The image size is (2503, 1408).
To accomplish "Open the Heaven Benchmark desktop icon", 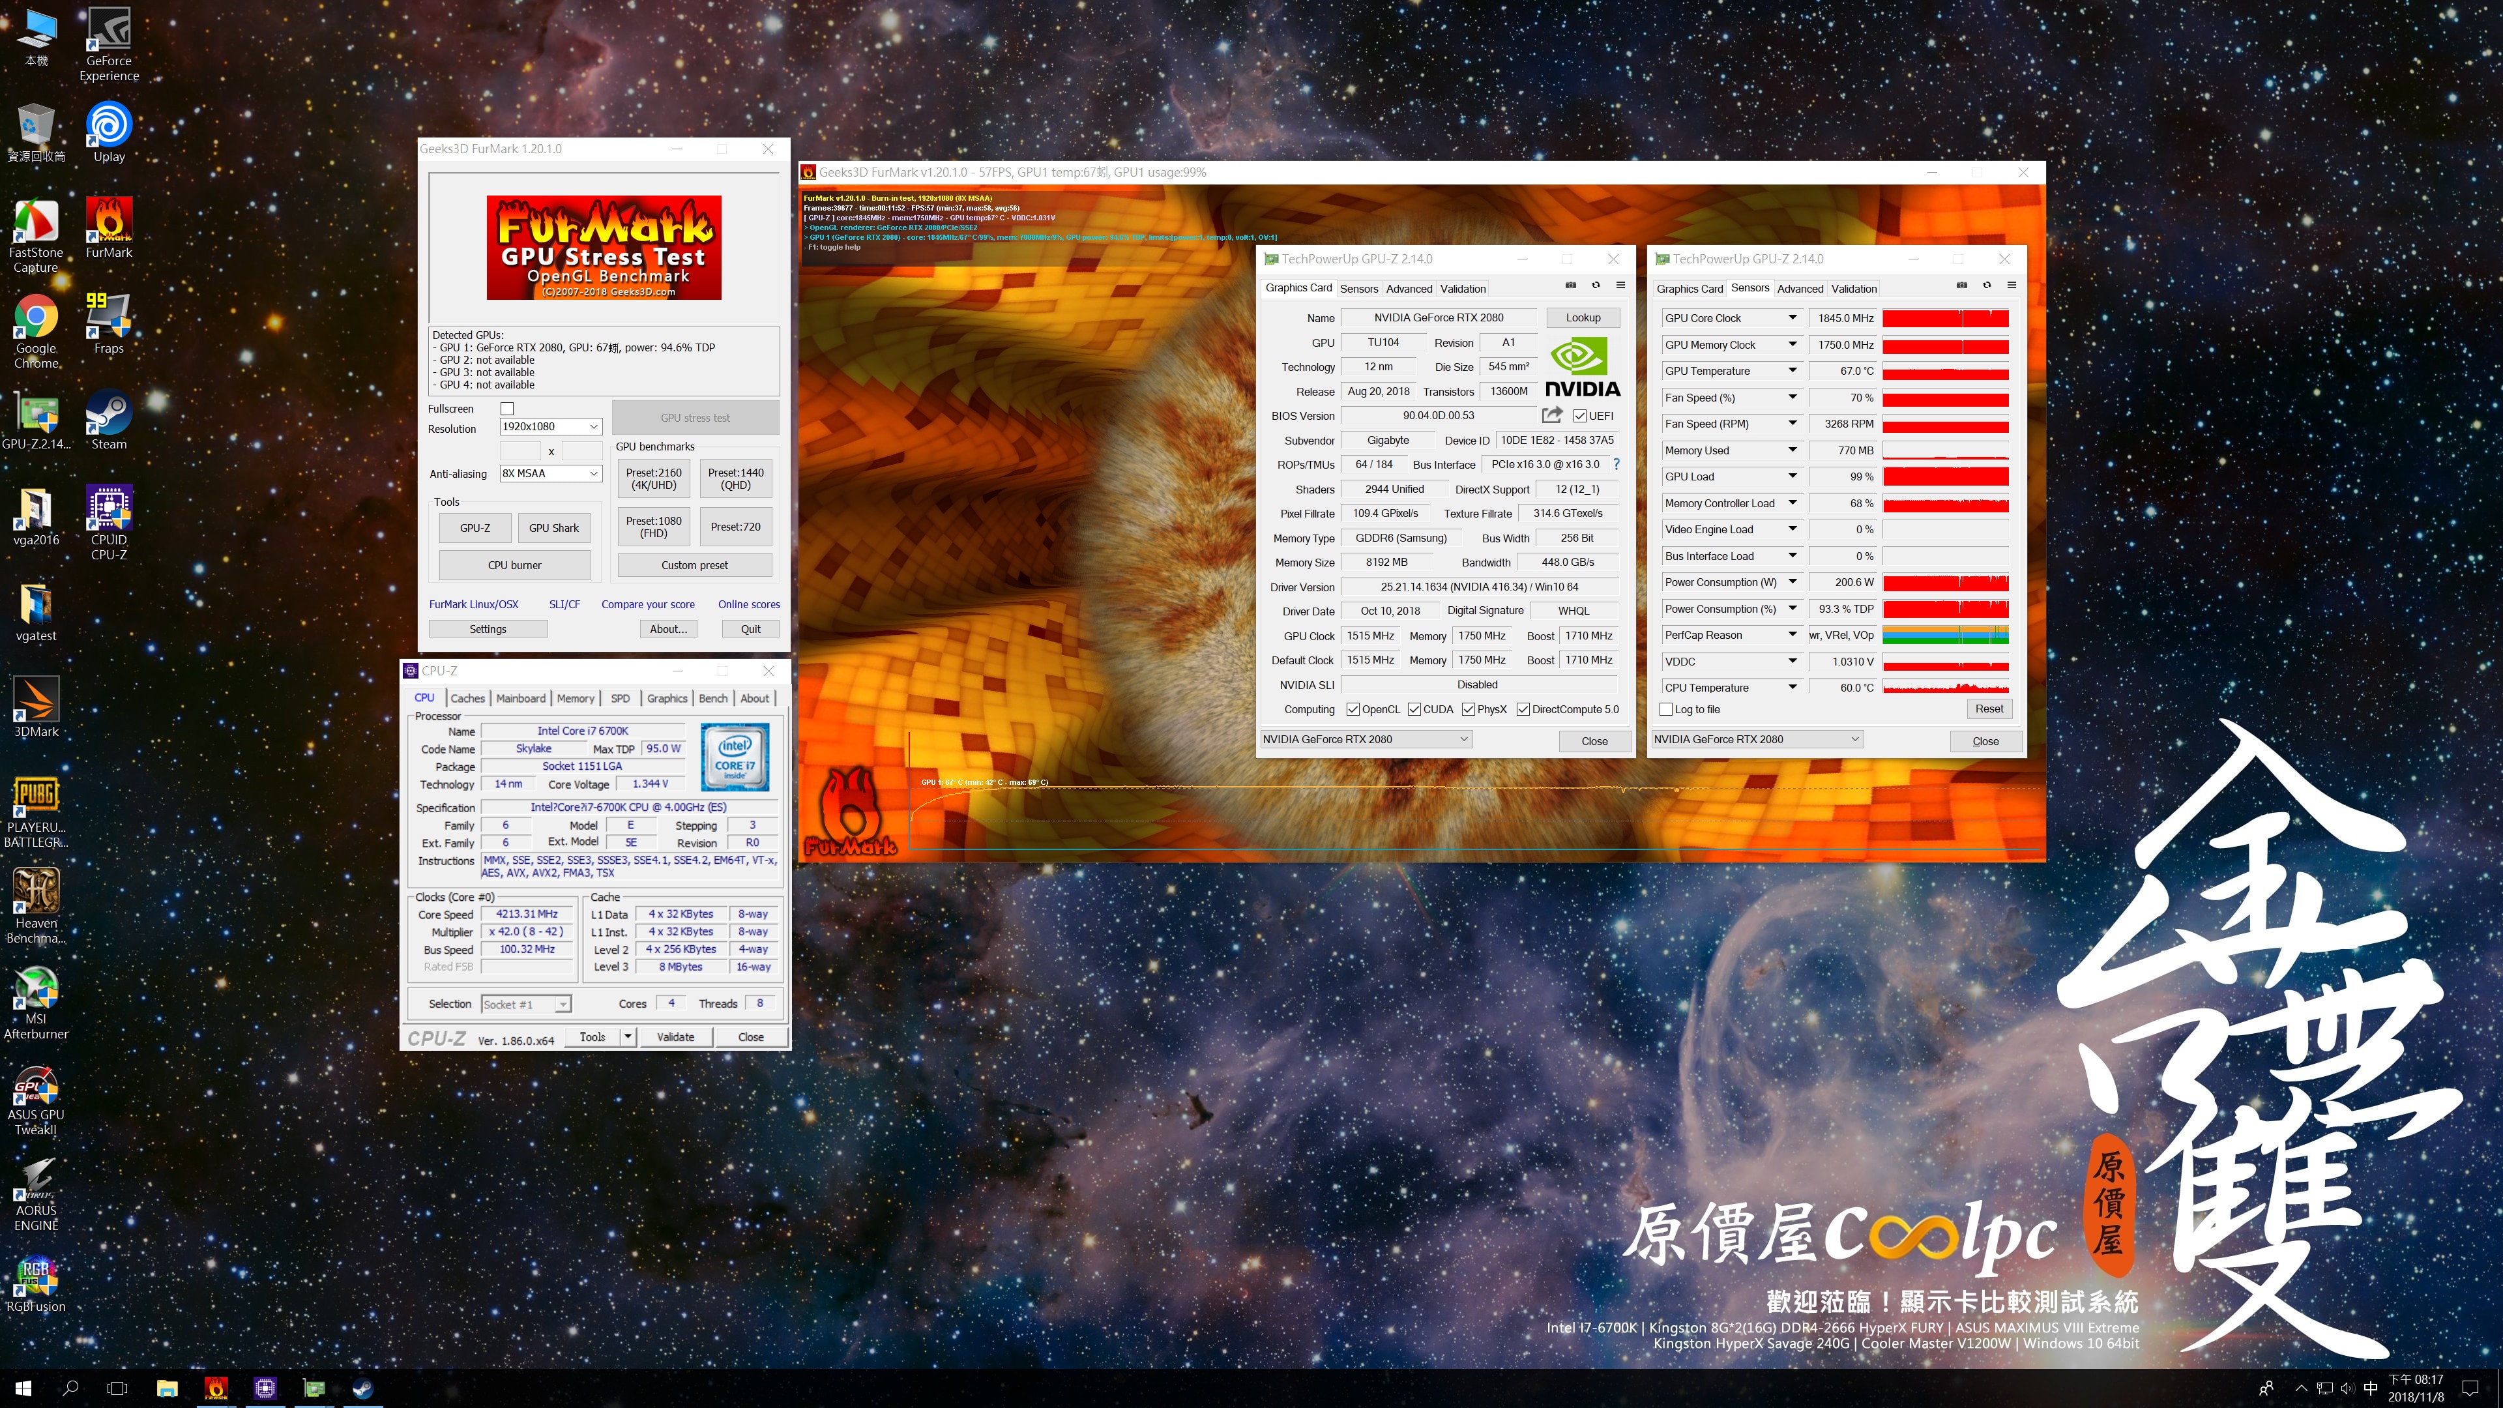I will click(x=36, y=907).
